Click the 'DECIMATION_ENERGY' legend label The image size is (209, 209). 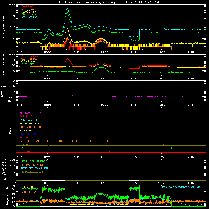point(33,161)
